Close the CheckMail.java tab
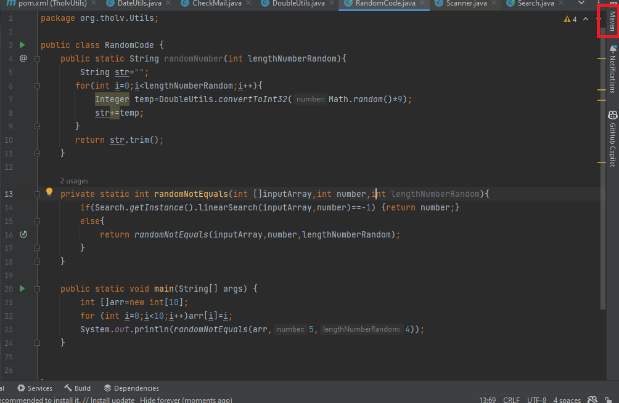The height and width of the screenshot is (403, 619). coord(248,3)
